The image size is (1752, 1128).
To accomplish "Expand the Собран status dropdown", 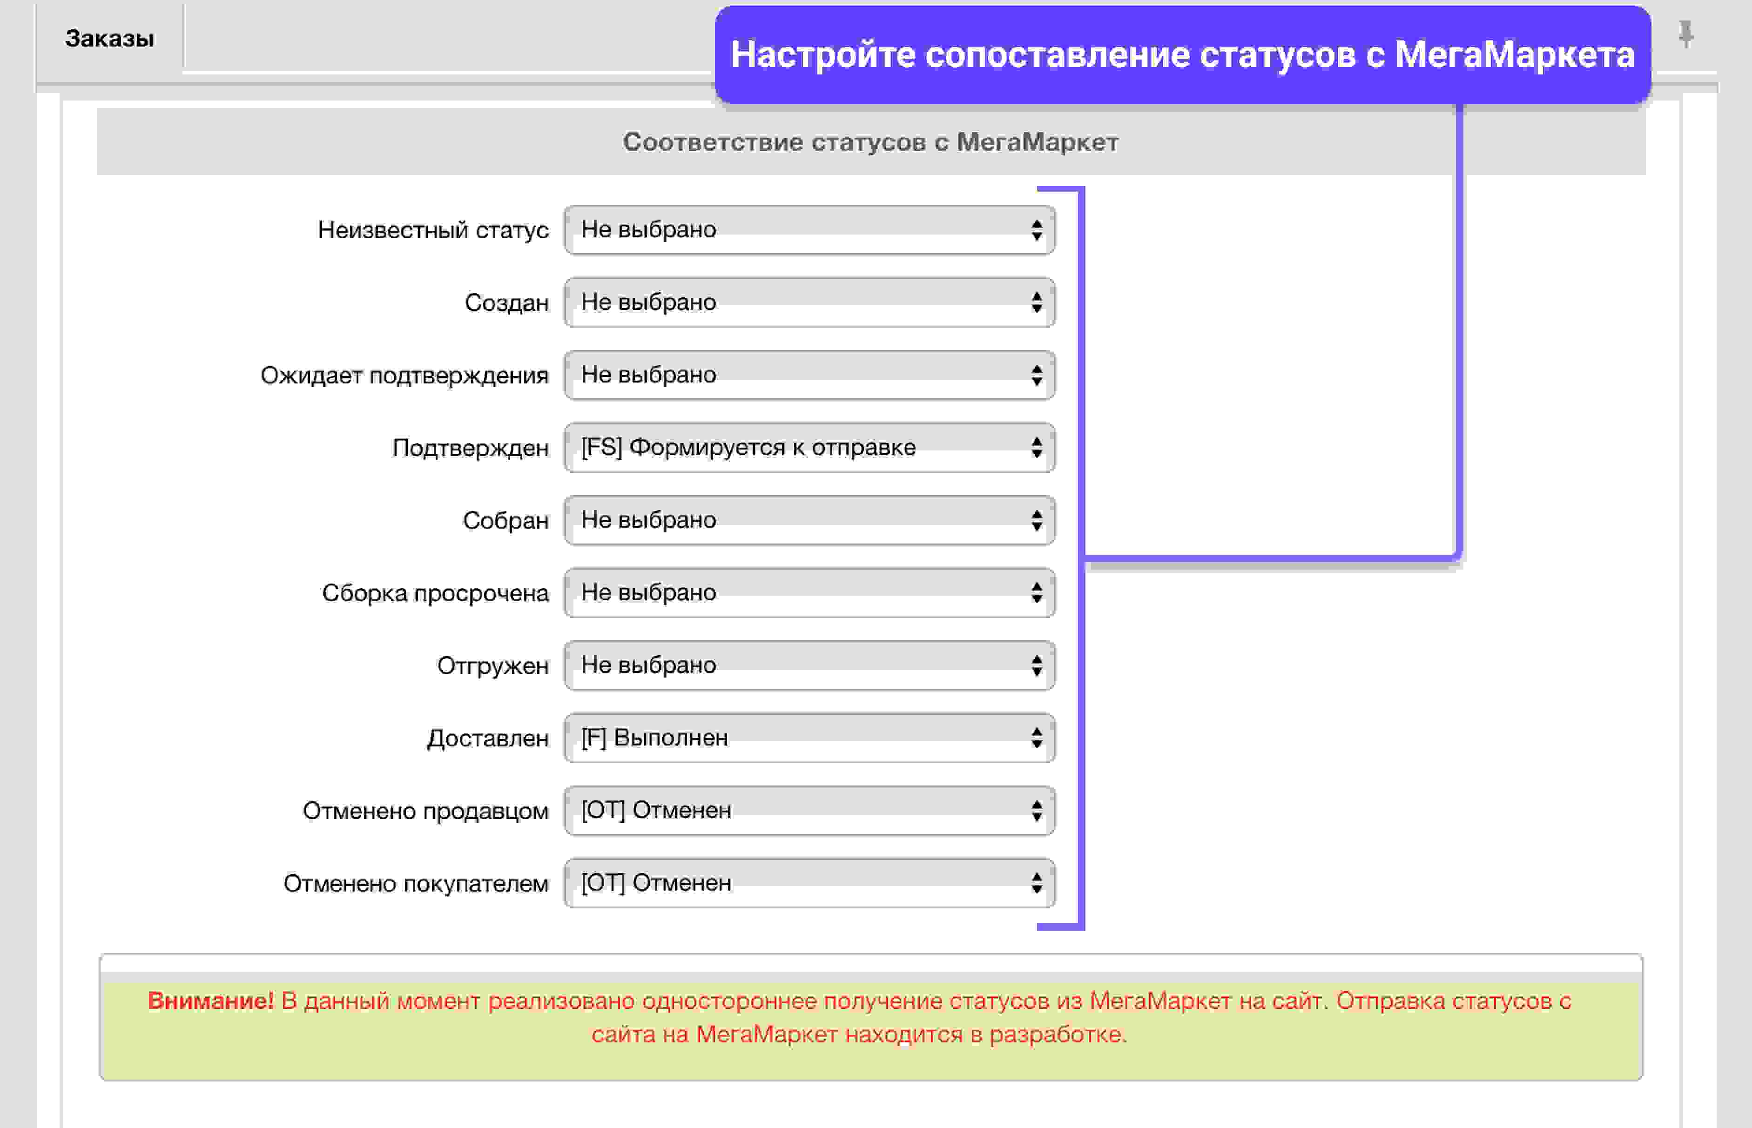I will pyautogui.click(x=809, y=520).
